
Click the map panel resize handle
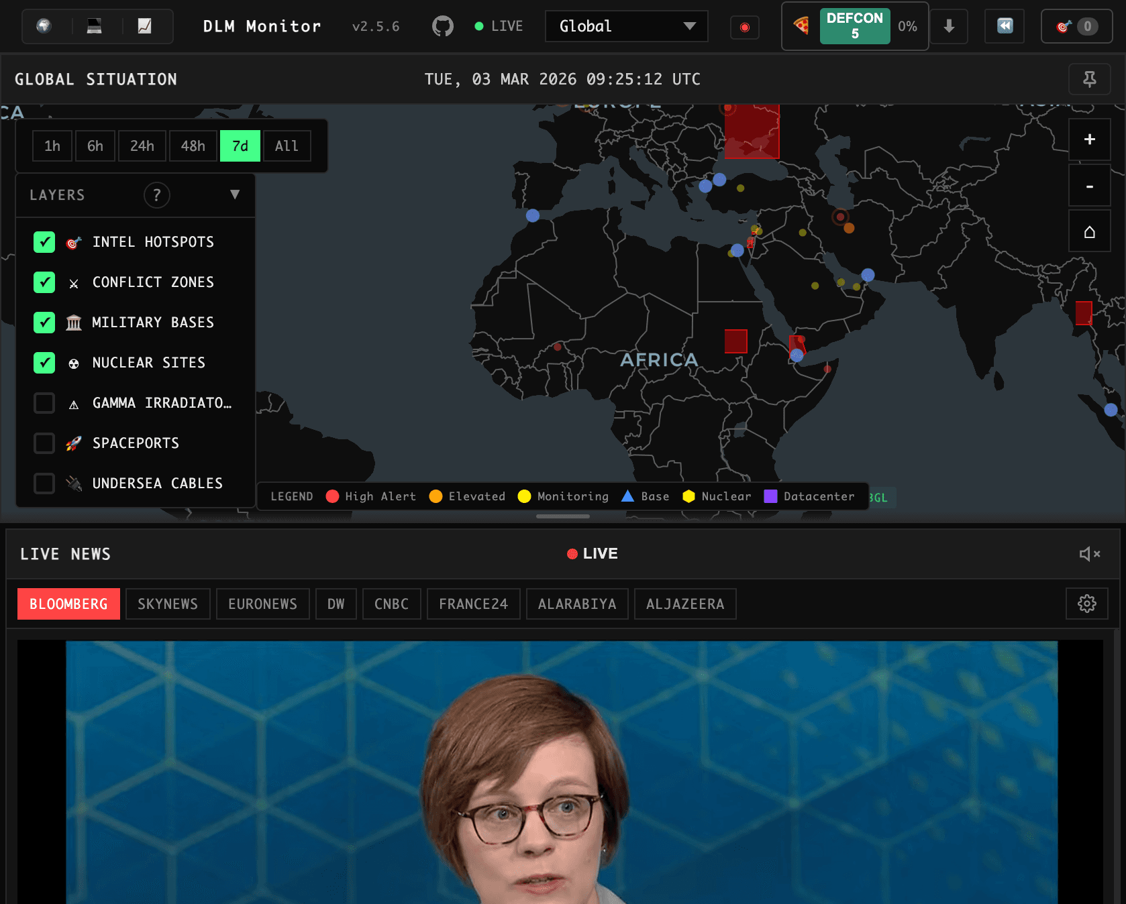point(563,516)
